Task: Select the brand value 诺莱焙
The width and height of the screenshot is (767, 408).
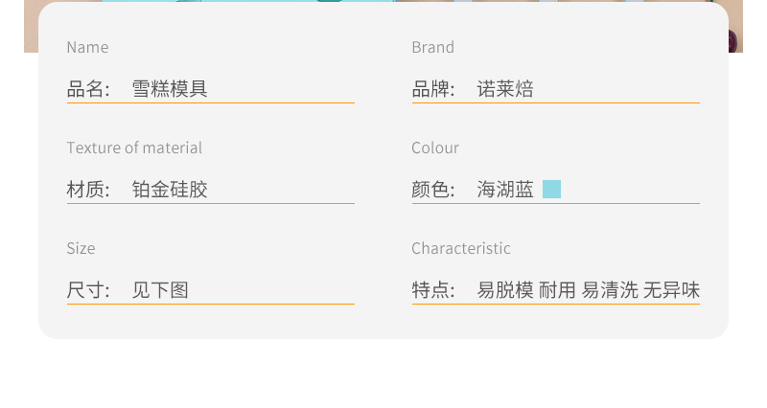Action: point(505,89)
